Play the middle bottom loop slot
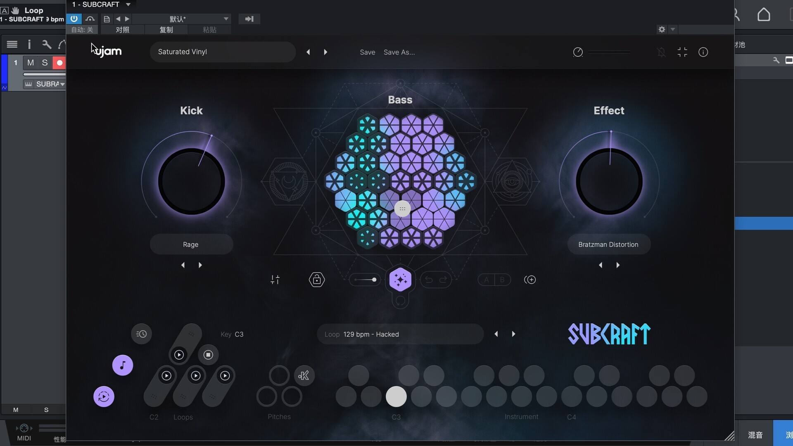 tap(196, 376)
